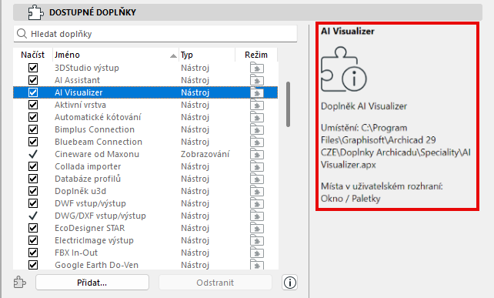
Task: Select the Collada importer row
Action: [145, 166]
